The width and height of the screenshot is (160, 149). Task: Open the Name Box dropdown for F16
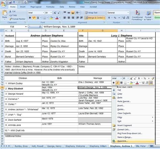(x=26, y=27)
